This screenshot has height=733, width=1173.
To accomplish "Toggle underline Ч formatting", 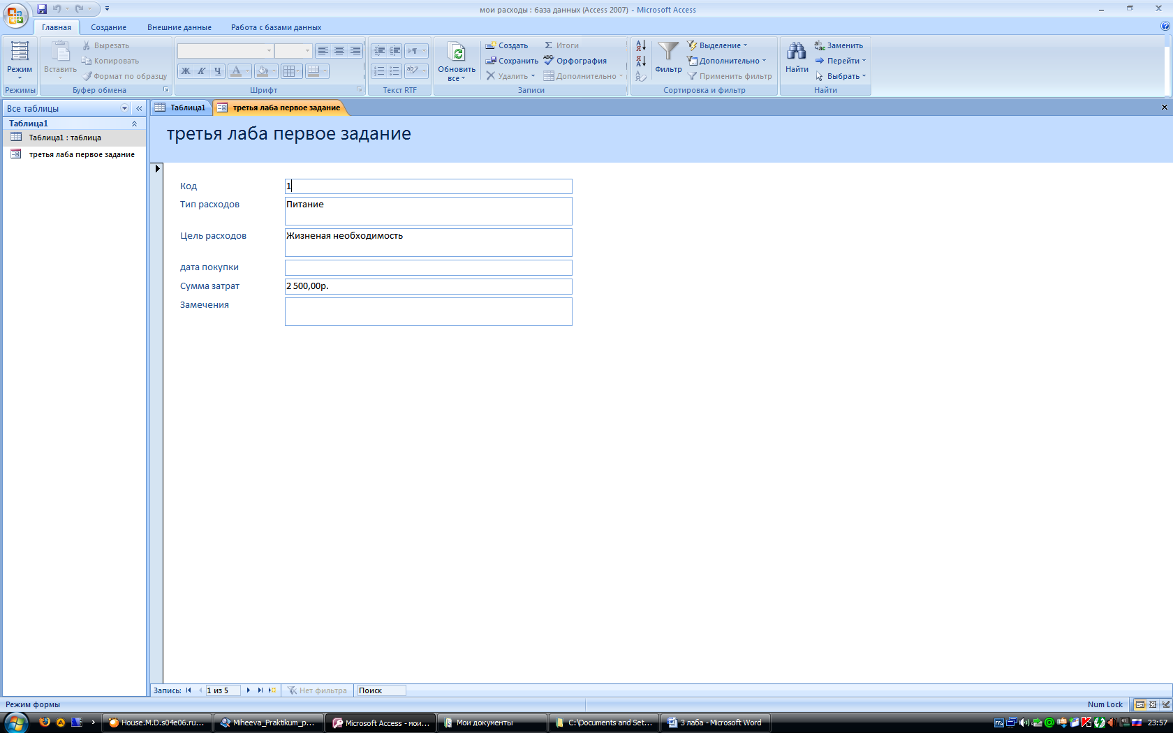I will tap(218, 71).
